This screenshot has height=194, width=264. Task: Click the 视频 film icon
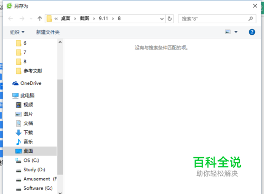[x=18, y=105]
